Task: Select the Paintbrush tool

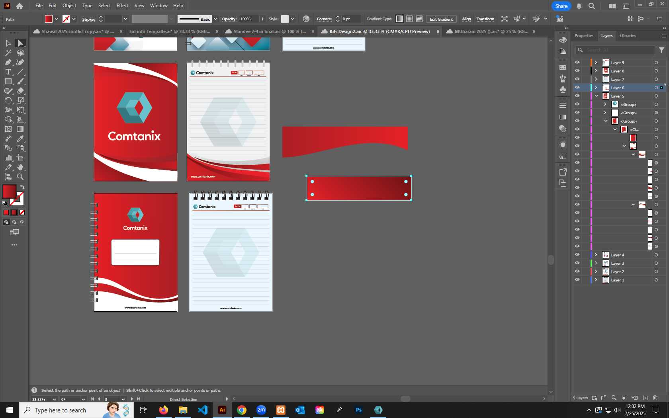Action: click(20, 81)
